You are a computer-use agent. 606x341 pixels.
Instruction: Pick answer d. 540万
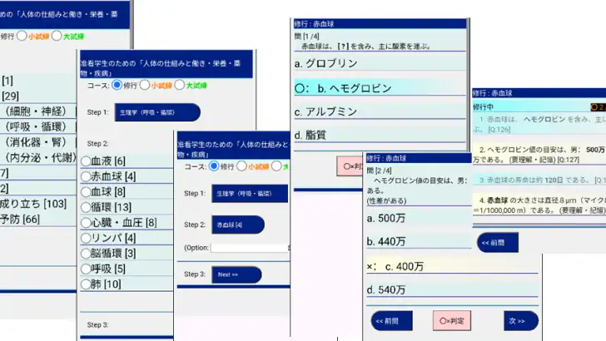[452, 289]
